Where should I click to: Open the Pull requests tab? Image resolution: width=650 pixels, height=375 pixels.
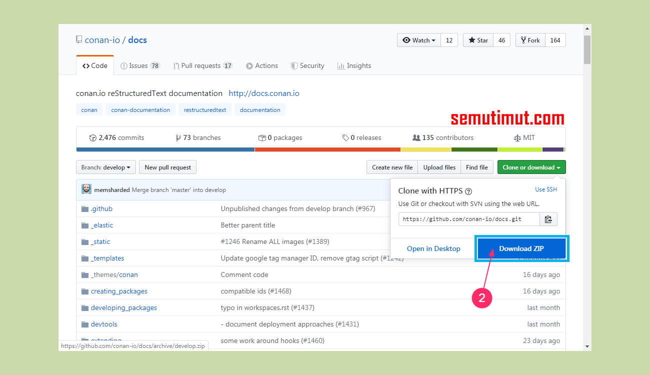pyautogui.click(x=203, y=65)
